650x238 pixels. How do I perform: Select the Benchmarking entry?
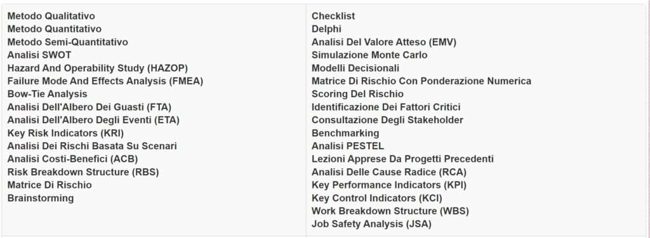(345, 133)
